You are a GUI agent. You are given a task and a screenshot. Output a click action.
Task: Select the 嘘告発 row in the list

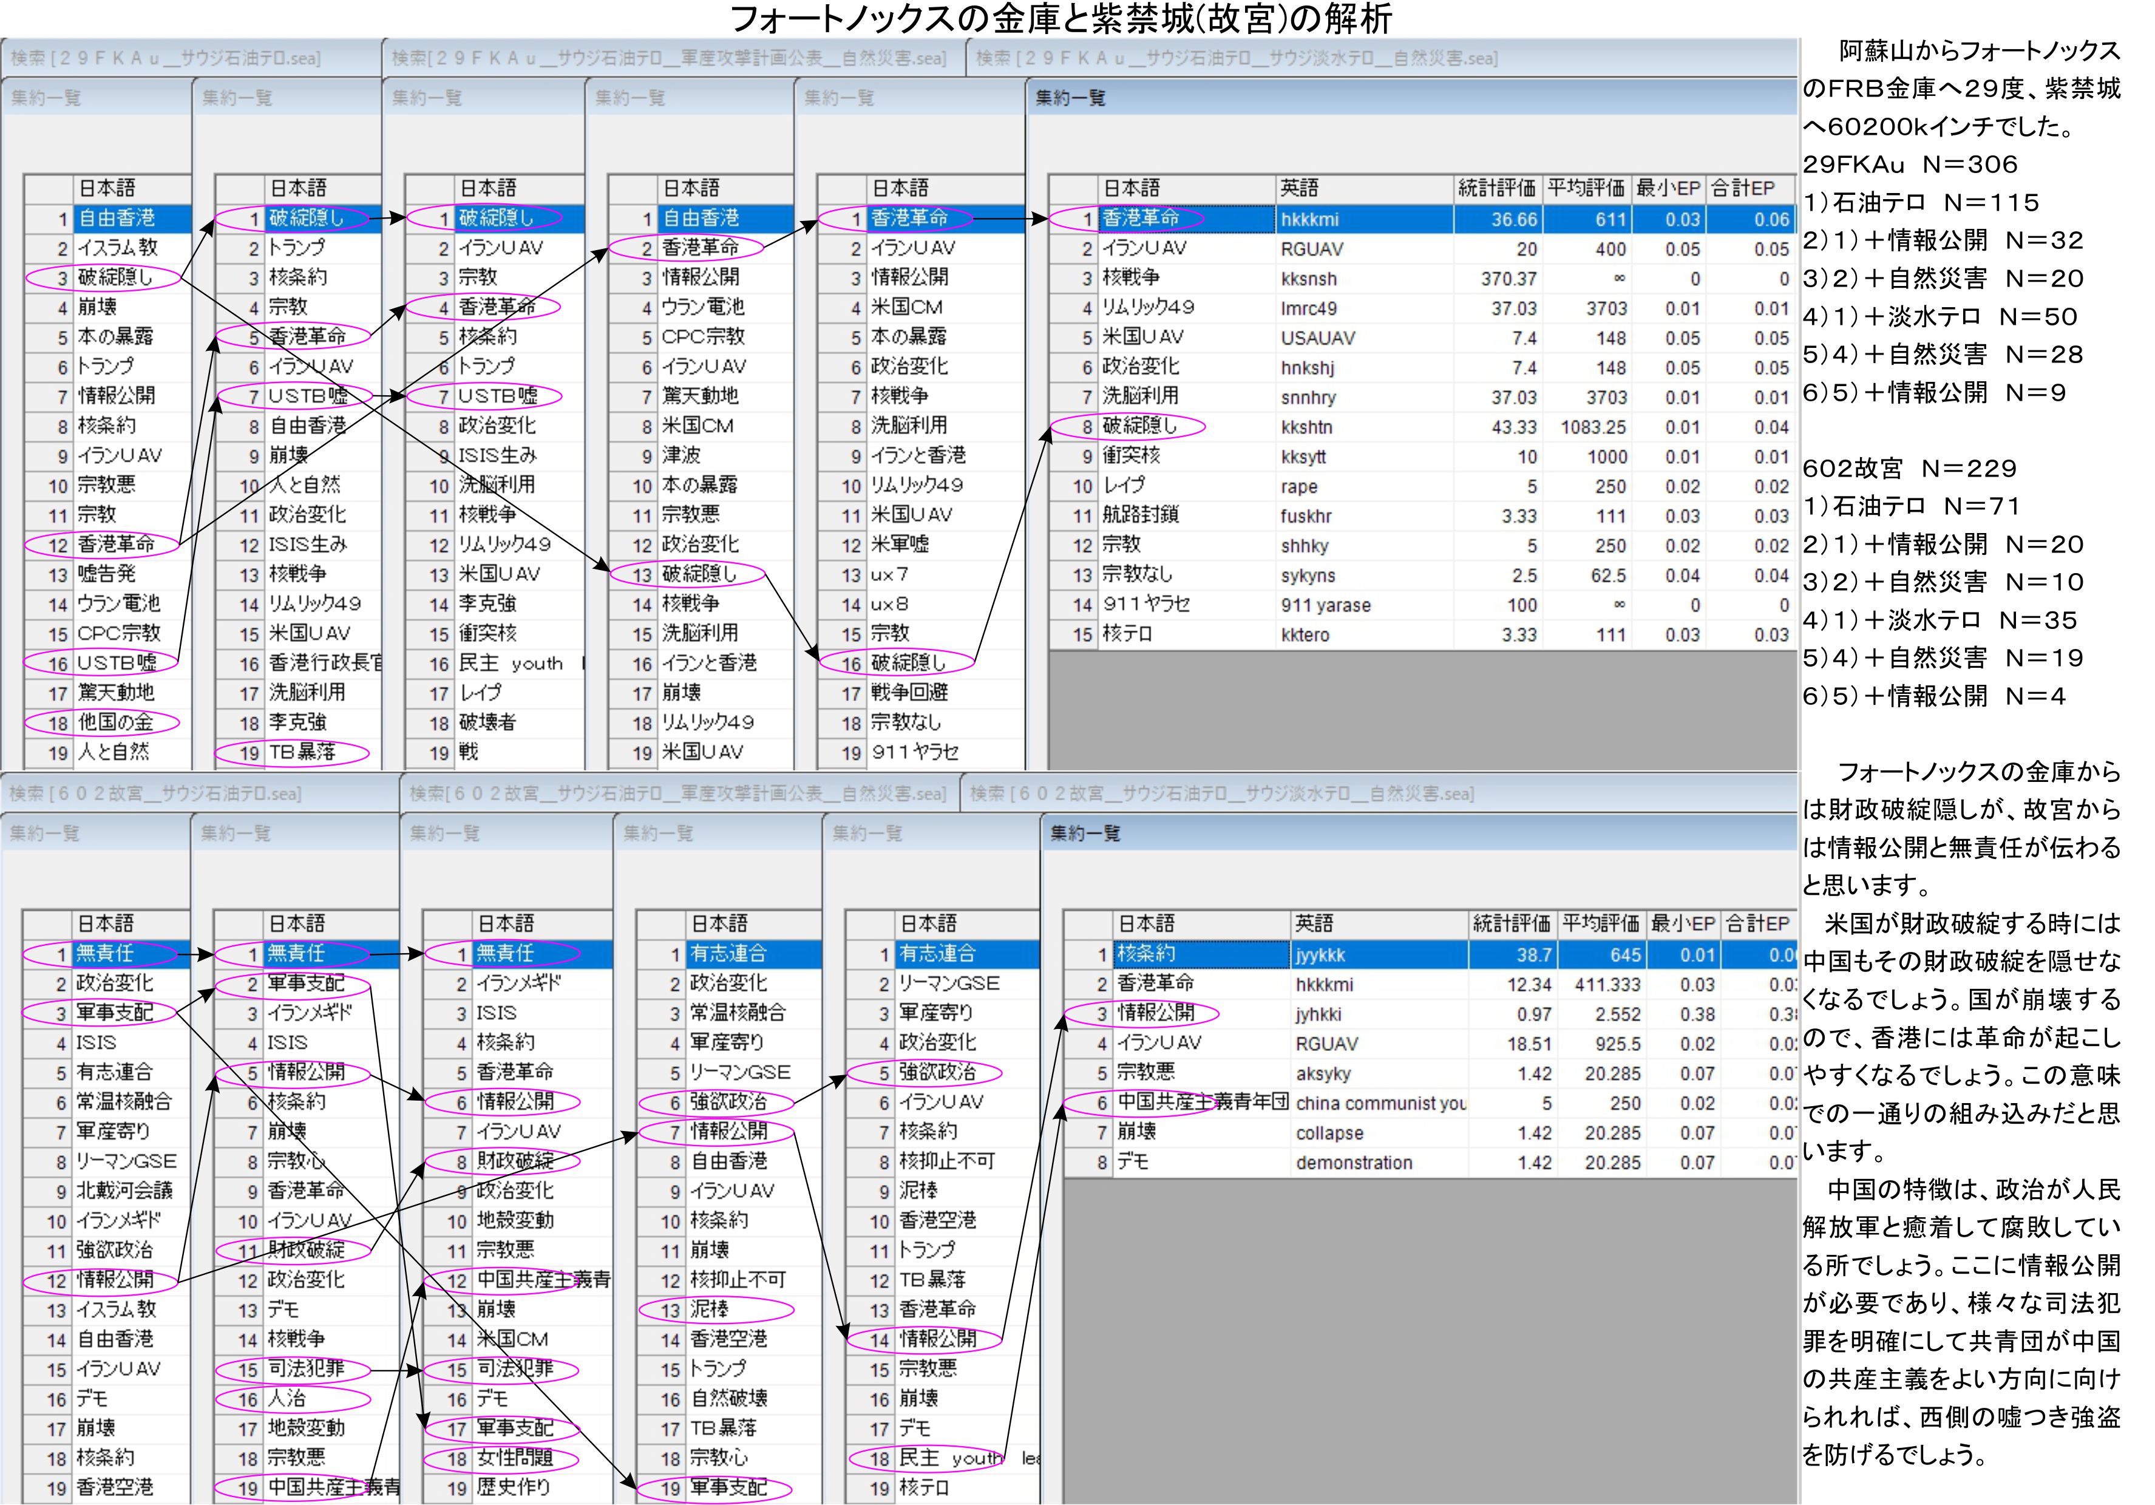point(106,574)
